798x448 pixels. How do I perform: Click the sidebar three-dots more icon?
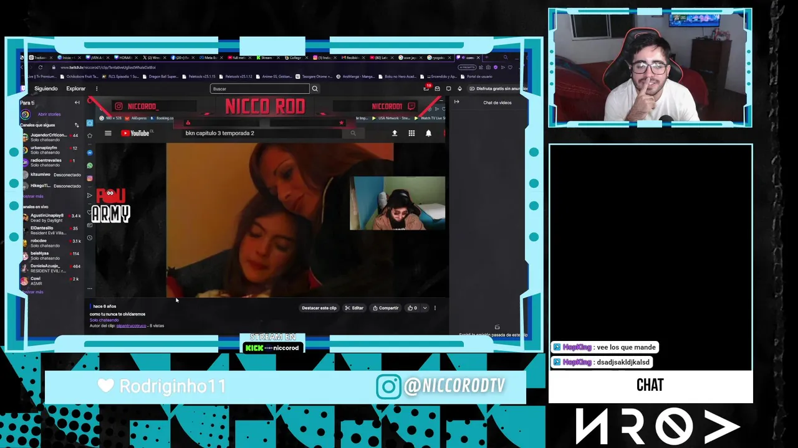[90, 288]
